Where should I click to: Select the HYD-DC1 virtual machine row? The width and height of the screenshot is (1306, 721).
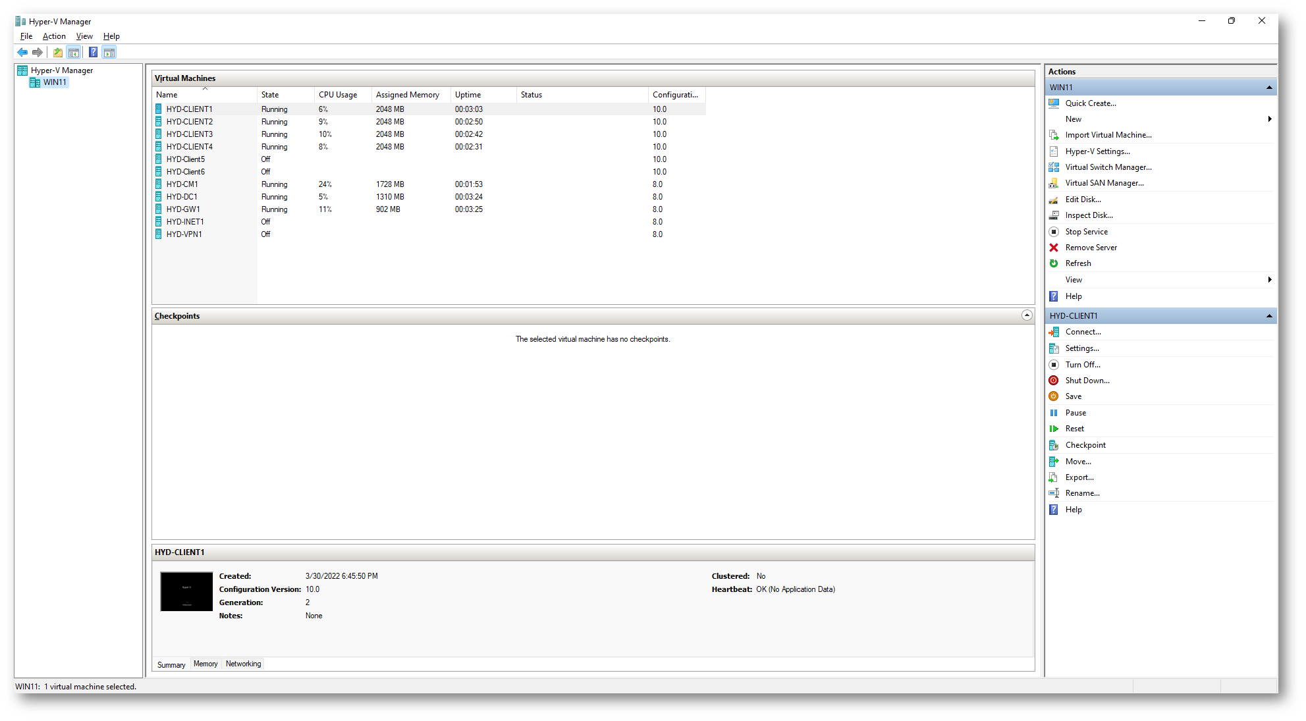(x=429, y=197)
